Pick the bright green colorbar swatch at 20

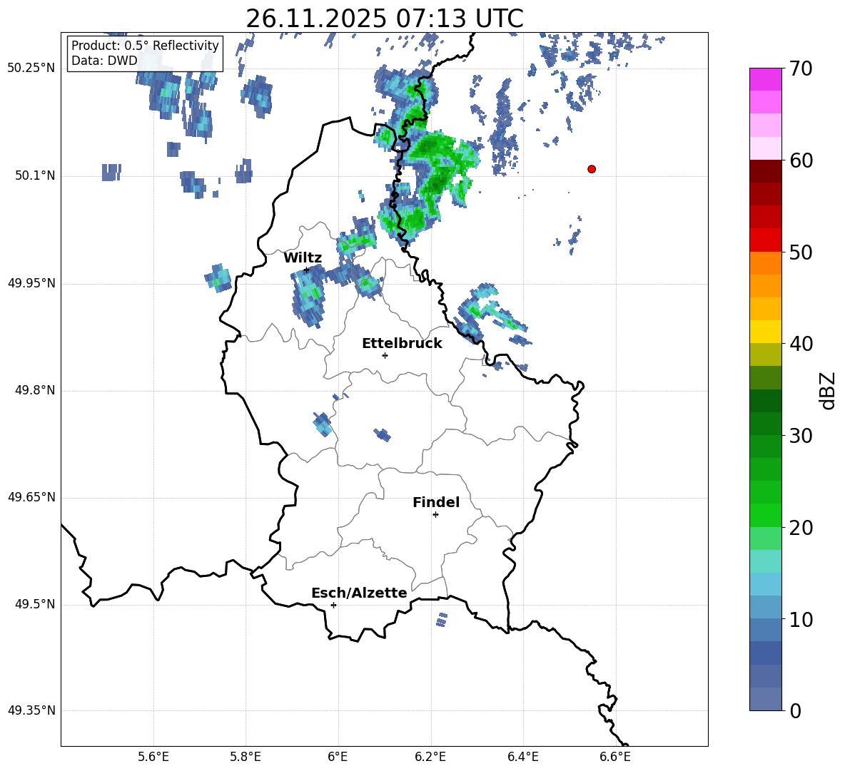pos(766,516)
